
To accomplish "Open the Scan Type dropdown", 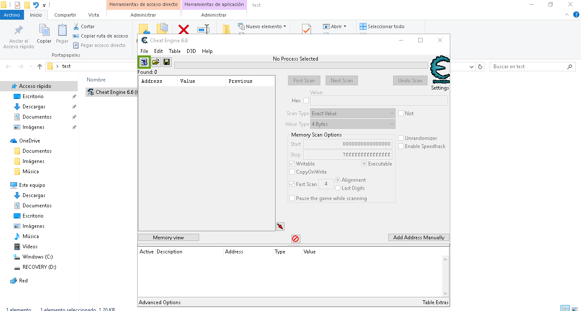I will 353,113.
